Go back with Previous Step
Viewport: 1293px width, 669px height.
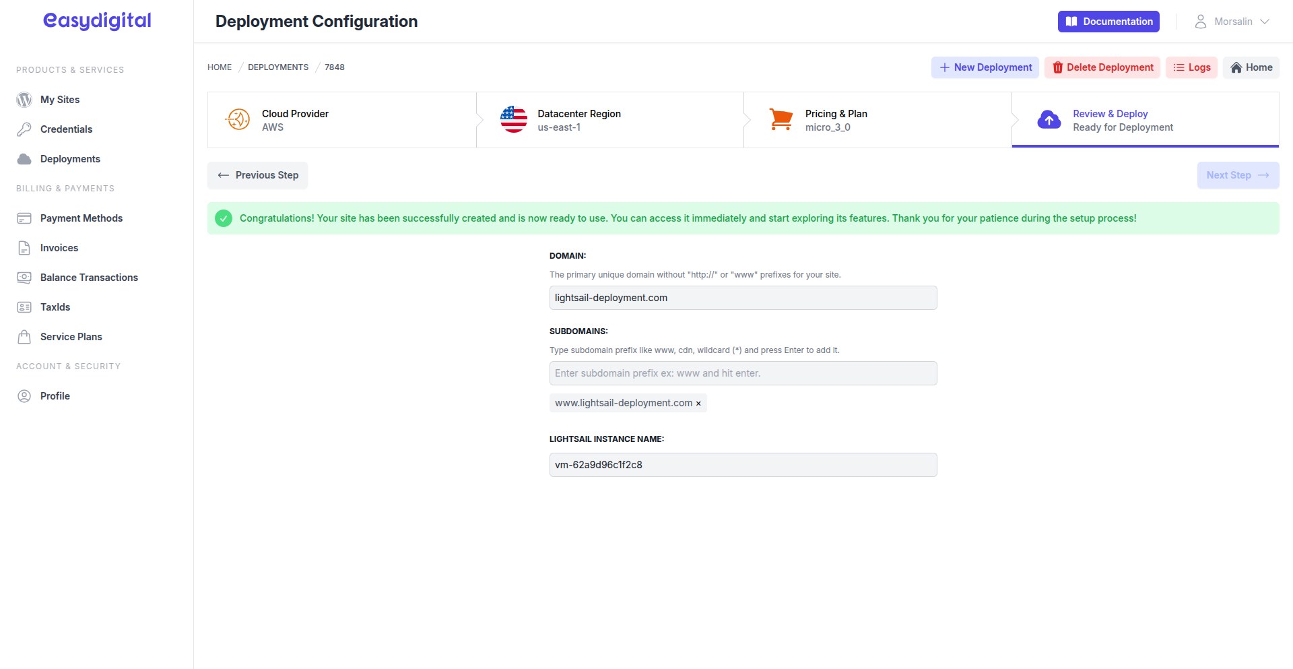[x=257, y=175]
